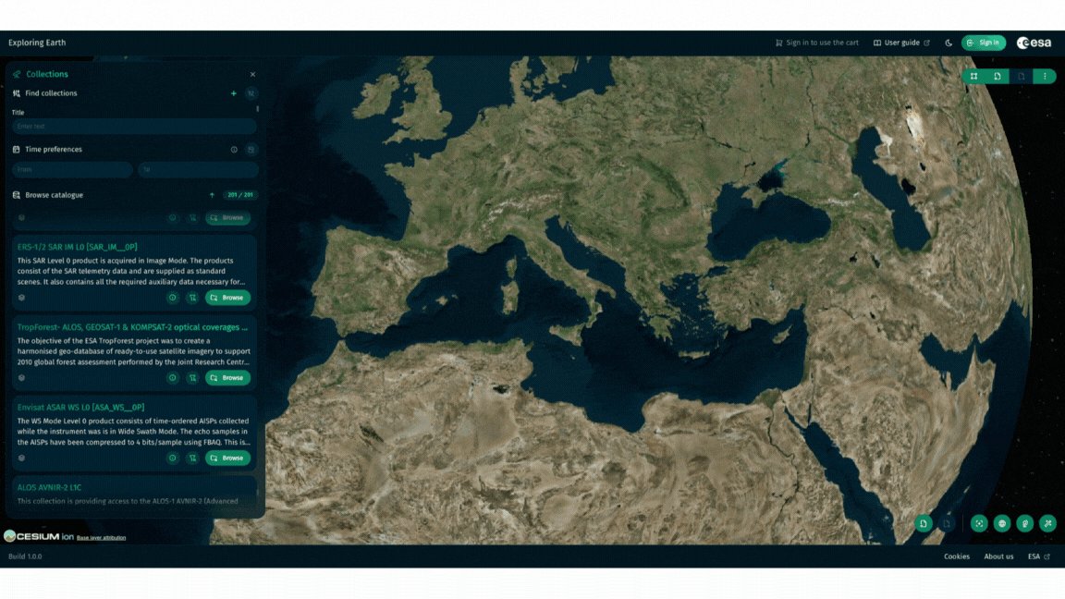
Task: Open the About us footer link
Action: coord(998,556)
